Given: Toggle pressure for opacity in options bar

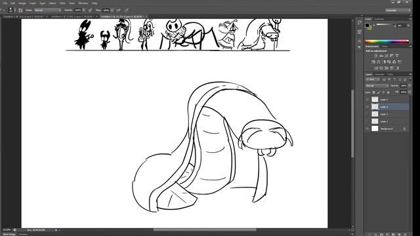Looking at the screenshot, I should coord(91,10).
